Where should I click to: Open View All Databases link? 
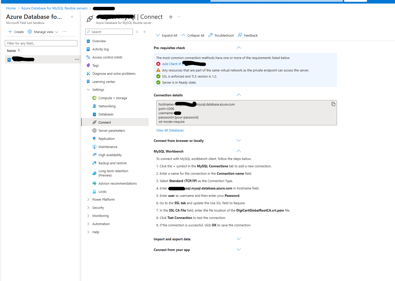tap(170, 130)
